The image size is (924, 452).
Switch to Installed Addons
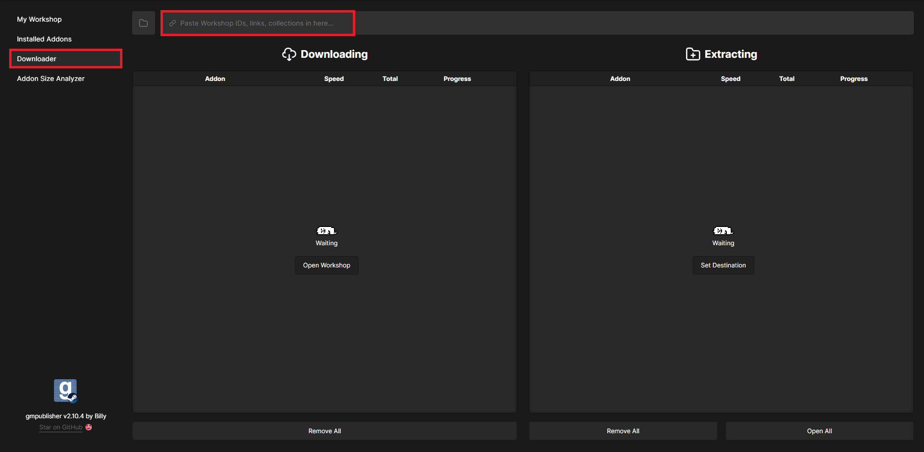pos(44,39)
